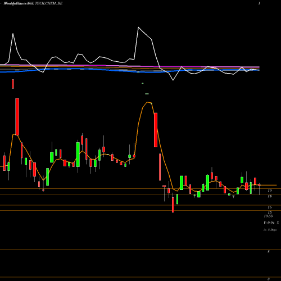Screen dimensions: 281x281
Task: Click the large red candle after the orange peak
Action: click(x=156, y=130)
